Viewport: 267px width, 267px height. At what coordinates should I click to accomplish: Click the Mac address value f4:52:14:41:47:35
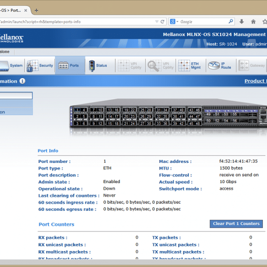tap(238, 161)
